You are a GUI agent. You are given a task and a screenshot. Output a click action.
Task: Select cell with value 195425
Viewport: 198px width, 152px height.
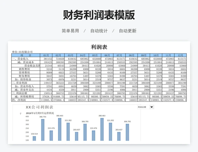tap(46, 62)
